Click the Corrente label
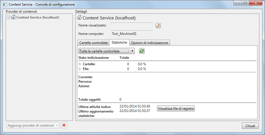The height and width of the screenshot is (135, 265). [x=85, y=77]
